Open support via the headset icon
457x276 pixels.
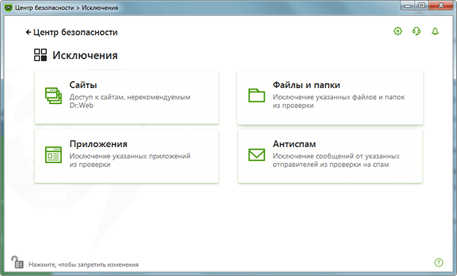(416, 31)
